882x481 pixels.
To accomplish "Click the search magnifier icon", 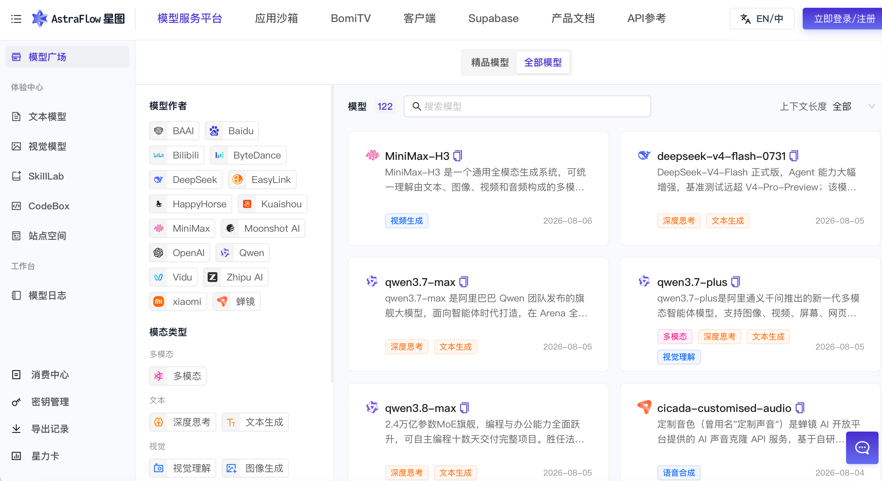I will click(416, 106).
